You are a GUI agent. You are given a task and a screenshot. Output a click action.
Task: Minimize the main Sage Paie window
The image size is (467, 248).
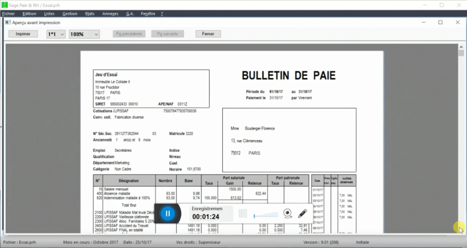click(425, 5)
